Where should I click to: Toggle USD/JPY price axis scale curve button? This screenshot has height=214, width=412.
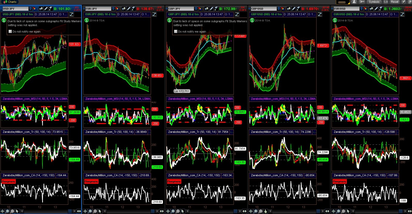(x=71, y=14)
